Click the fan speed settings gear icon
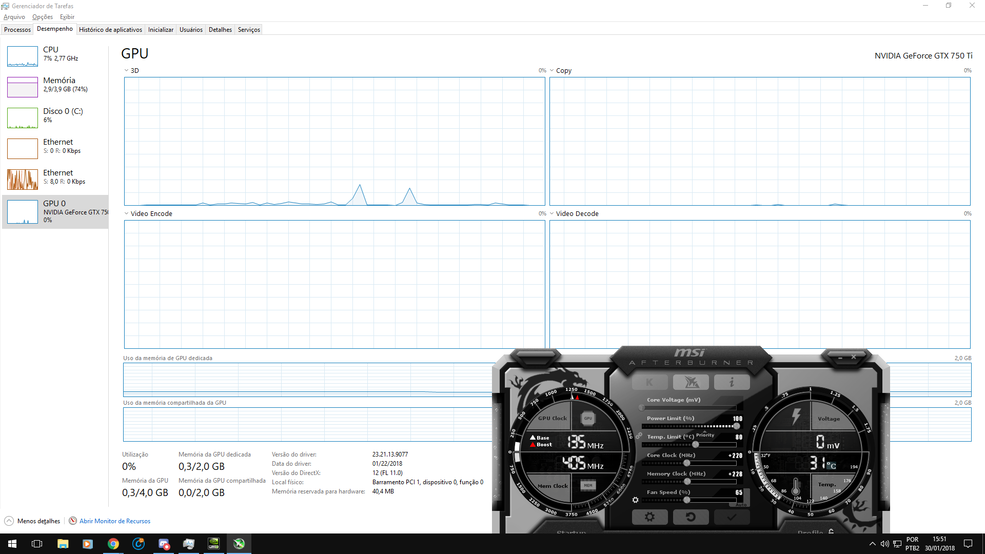 635,500
